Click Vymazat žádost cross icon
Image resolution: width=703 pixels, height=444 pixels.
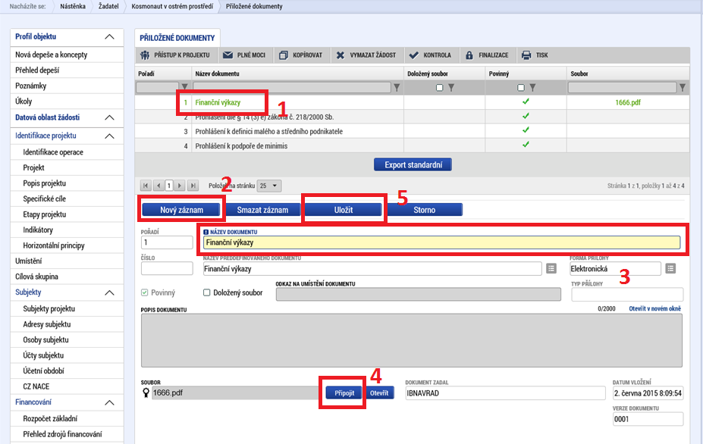(x=341, y=55)
